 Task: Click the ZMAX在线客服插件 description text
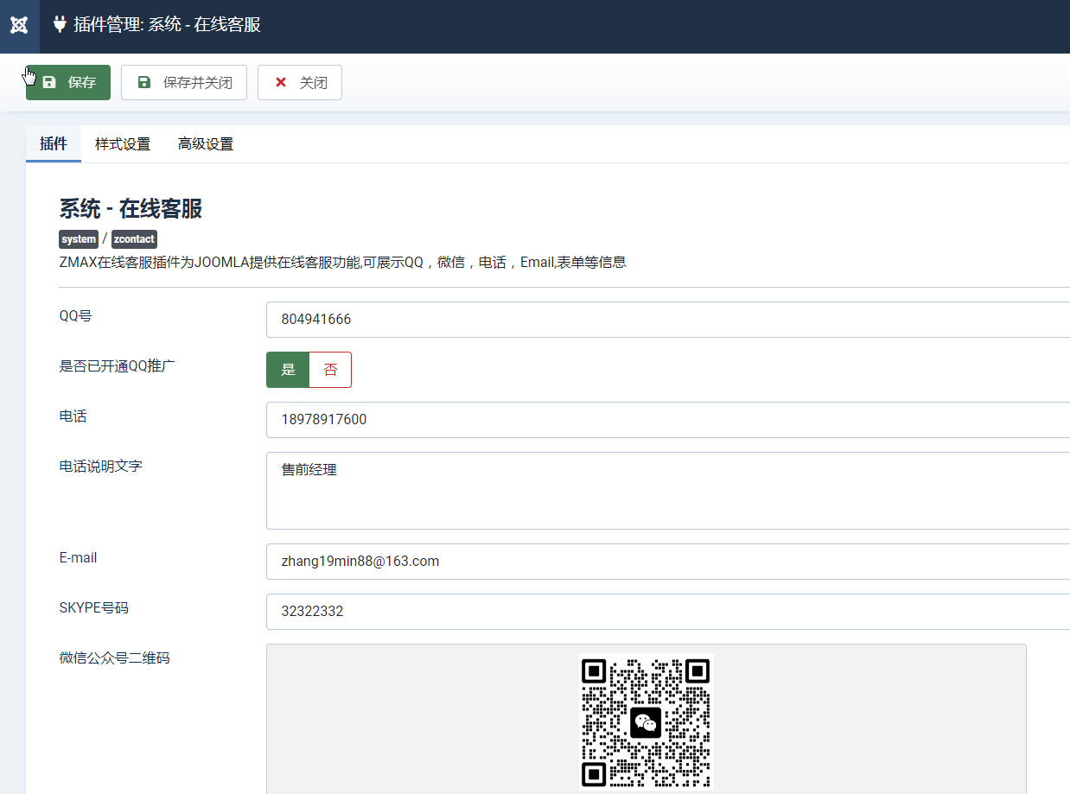(x=342, y=262)
